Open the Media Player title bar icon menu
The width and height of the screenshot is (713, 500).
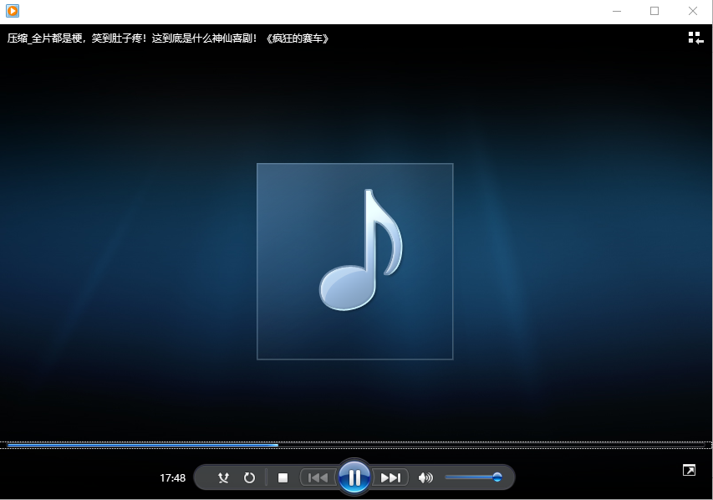pyautogui.click(x=12, y=11)
